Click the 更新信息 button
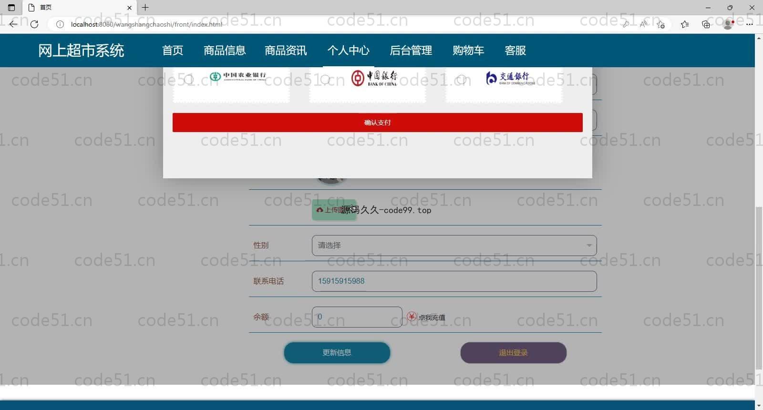763x410 pixels. coord(337,353)
